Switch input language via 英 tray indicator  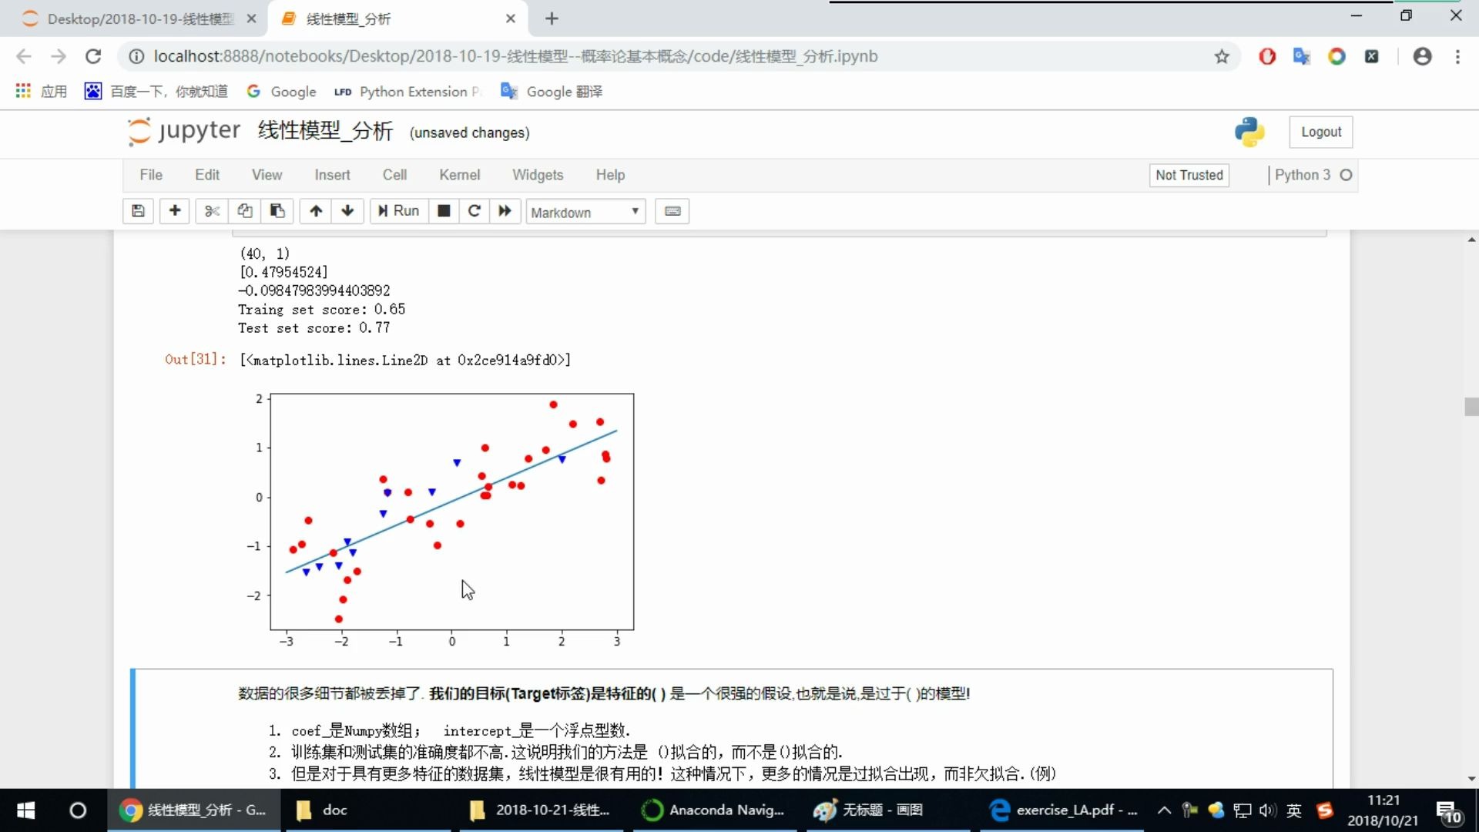coord(1293,810)
